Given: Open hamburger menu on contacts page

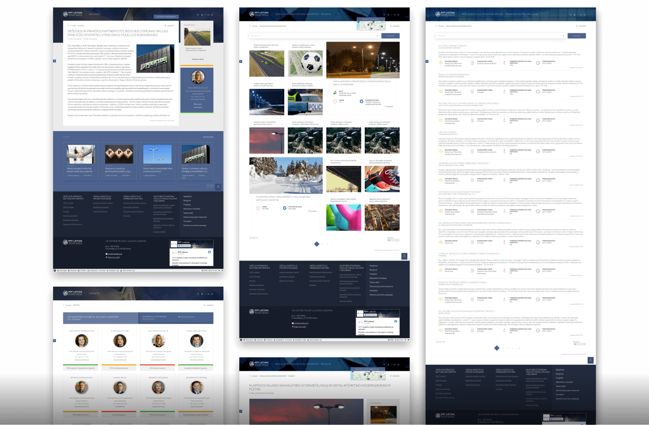Looking at the screenshot, I should [212, 294].
